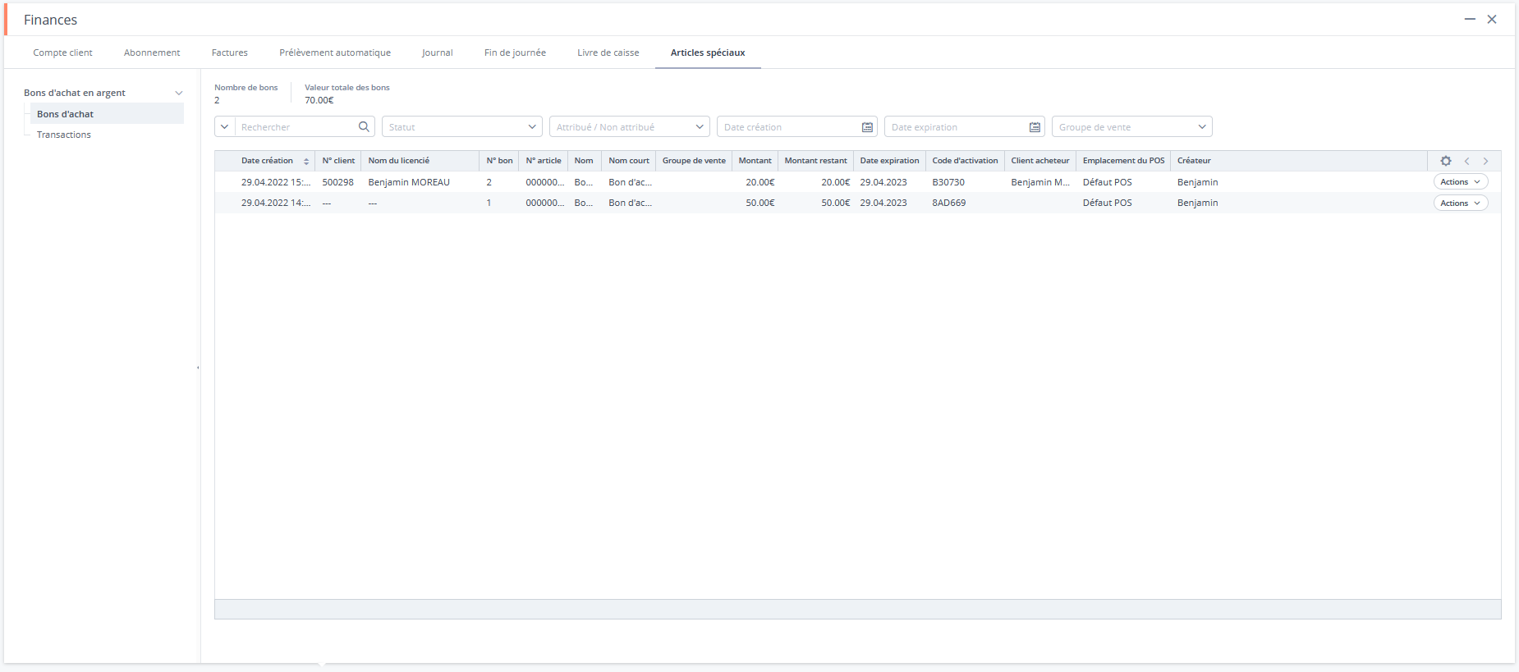Image resolution: width=1519 pixels, height=672 pixels.
Task: Select Bons d'achat in sidebar
Action: point(107,114)
